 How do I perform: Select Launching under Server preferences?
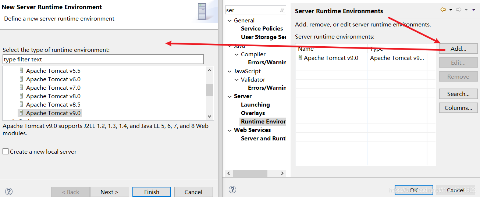coord(255,104)
